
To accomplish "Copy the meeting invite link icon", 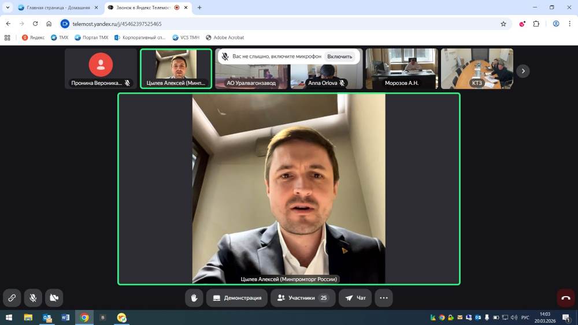I will tap(12, 298).
